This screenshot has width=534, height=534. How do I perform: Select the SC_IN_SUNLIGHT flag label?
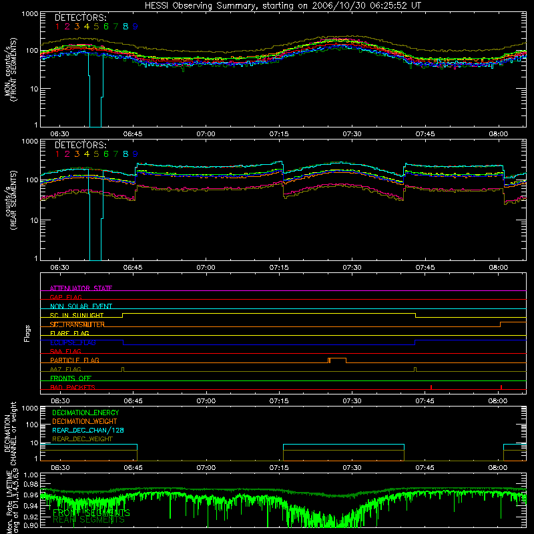(77, 315)
